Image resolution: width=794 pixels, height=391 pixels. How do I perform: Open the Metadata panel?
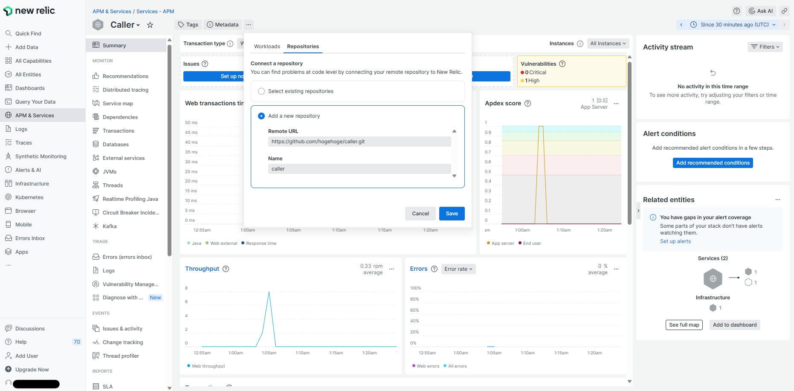(223, 24)
